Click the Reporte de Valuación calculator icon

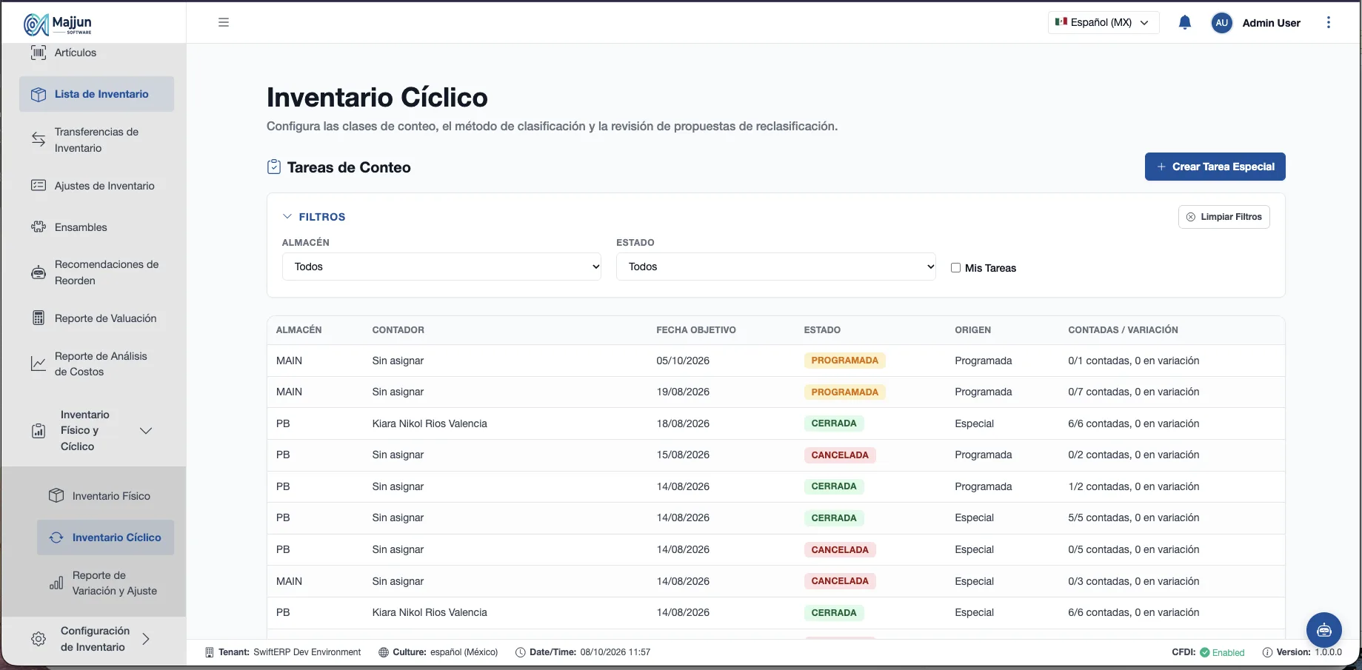(x=39, y=318)
